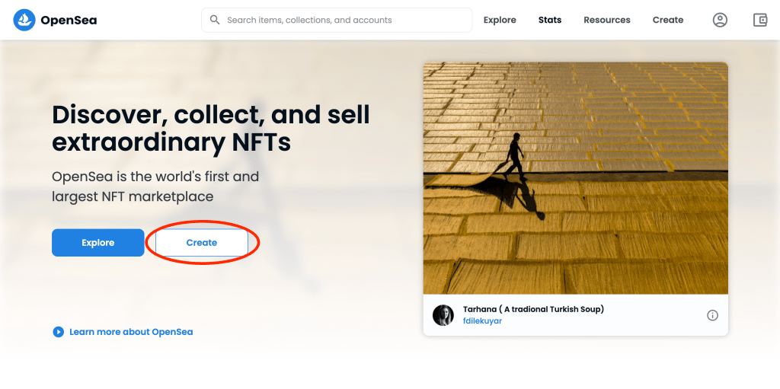Open the account profile icon

coord(720,20)
